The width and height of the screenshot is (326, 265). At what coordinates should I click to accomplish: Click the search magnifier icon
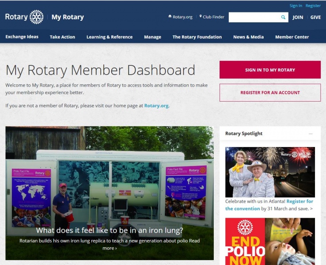point(283,17)
